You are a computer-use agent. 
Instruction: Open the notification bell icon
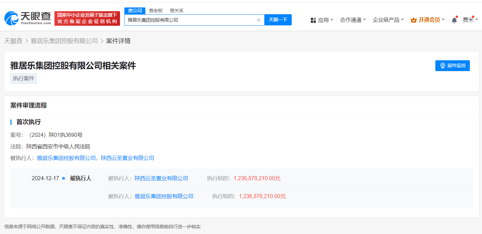[454, 20]
